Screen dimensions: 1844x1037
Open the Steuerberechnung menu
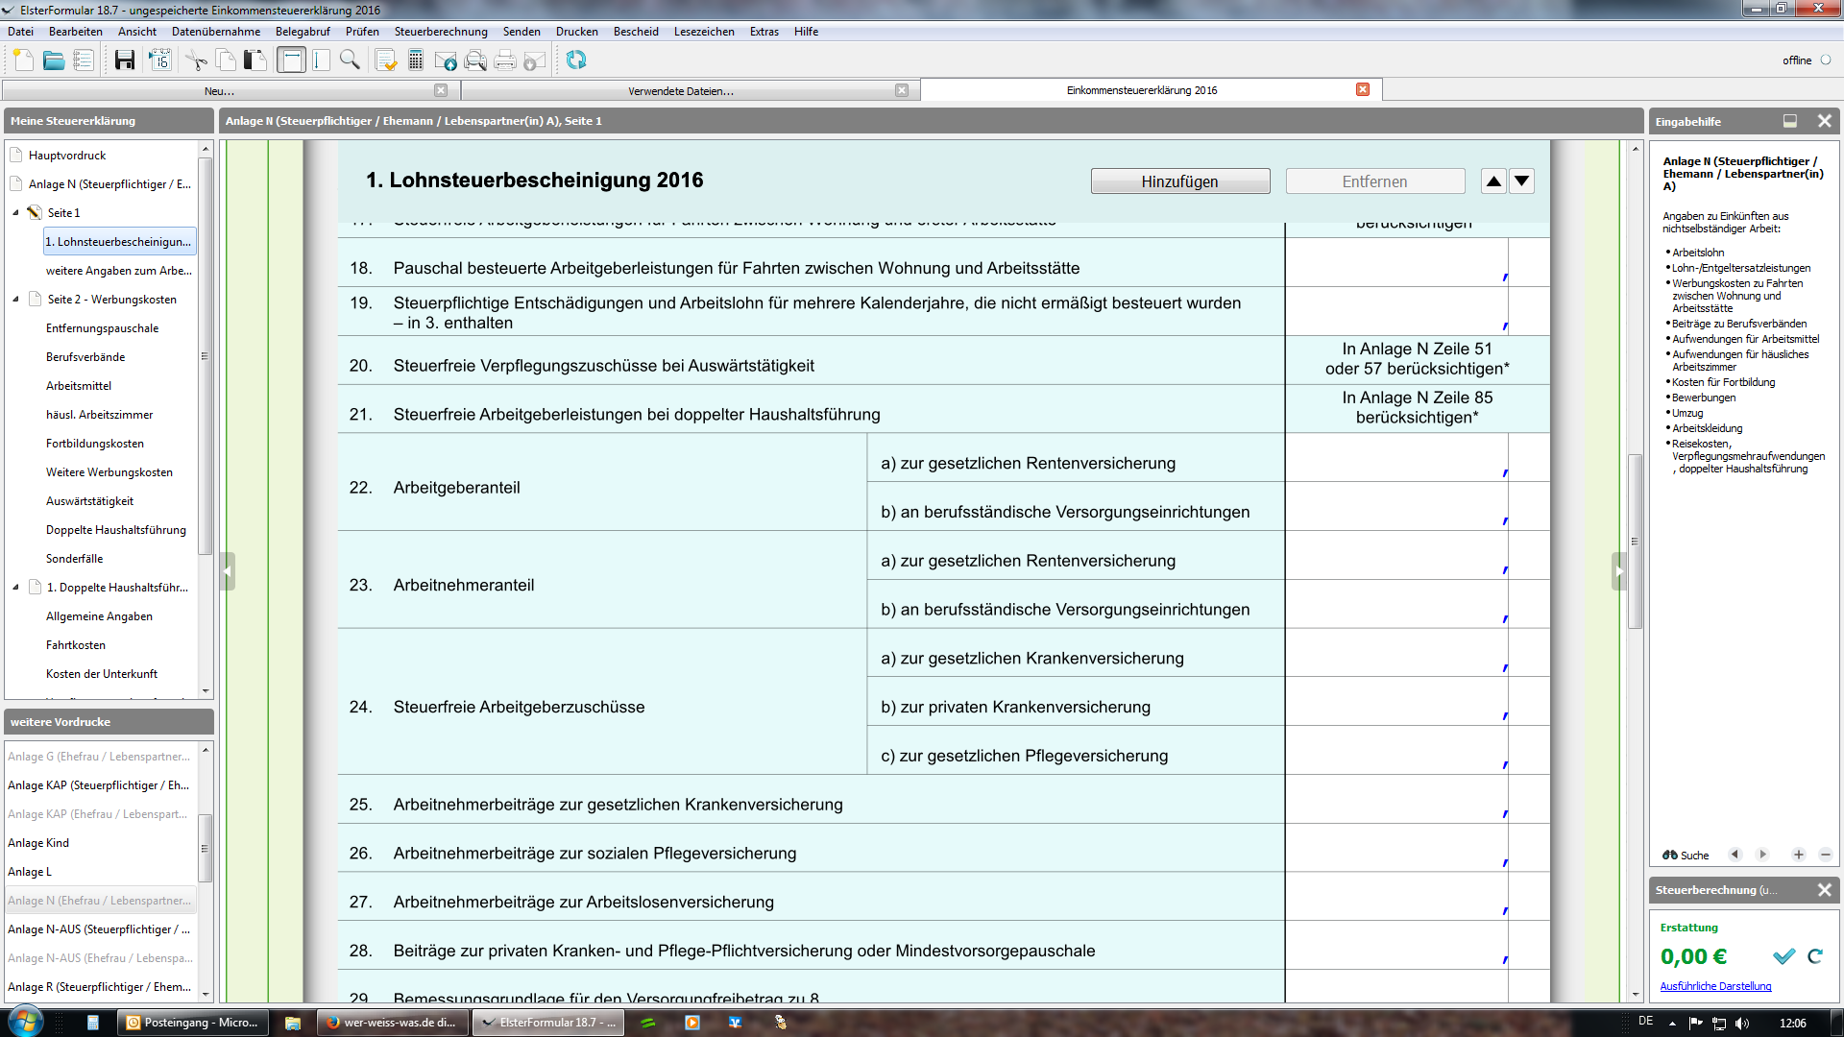[x=441, y=32]
